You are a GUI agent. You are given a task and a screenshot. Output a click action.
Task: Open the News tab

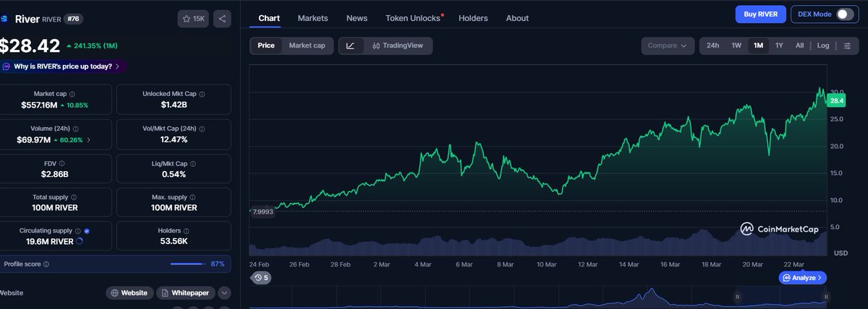click(x=357, y=18)
